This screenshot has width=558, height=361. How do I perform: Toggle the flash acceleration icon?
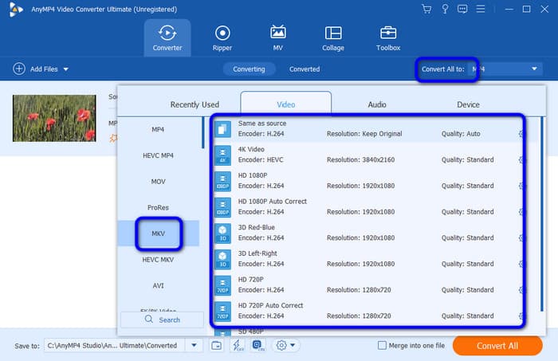pyautogui.click(x=238, y=345)
